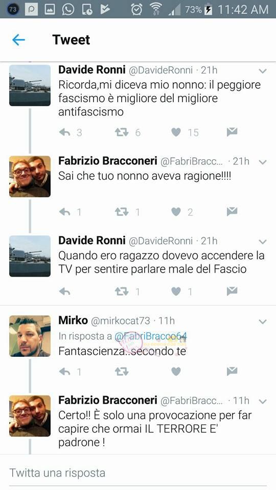Like the tweet with 15 likes
The height and width of the screenshot is (490, 276).
coord(176,133)
